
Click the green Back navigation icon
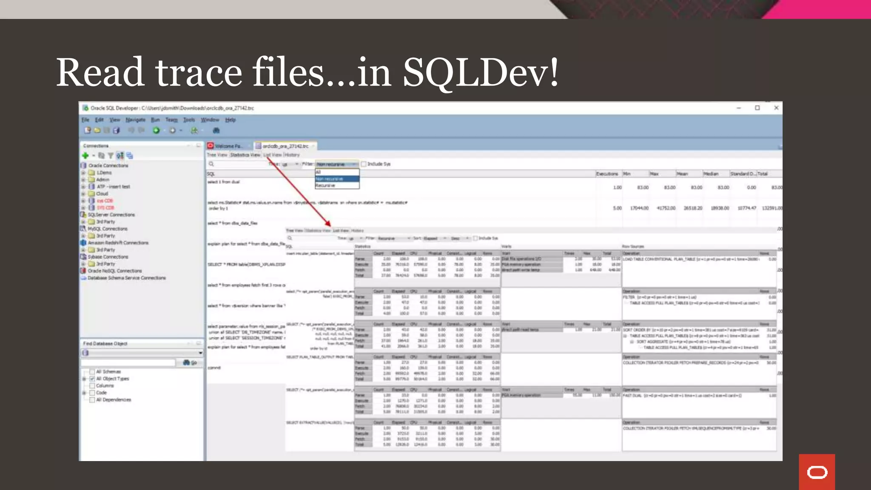pyautogui.click(x=156, y=131)
